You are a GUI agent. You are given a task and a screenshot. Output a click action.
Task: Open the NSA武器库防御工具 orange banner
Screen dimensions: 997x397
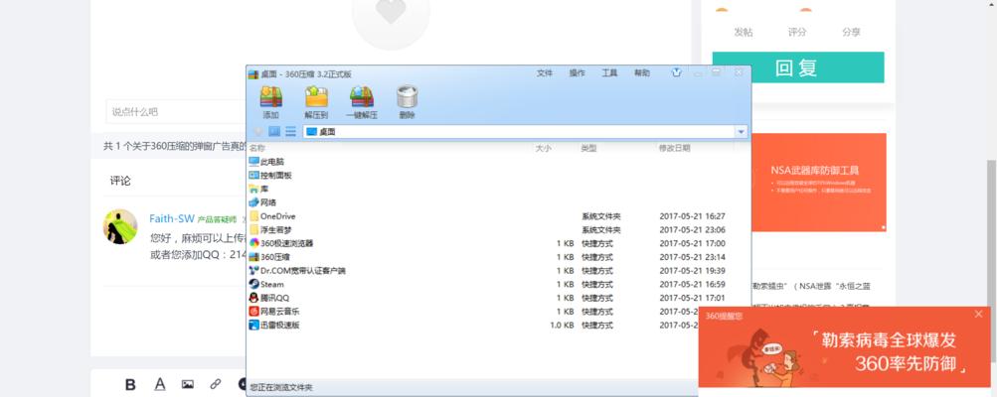point(819,183)
